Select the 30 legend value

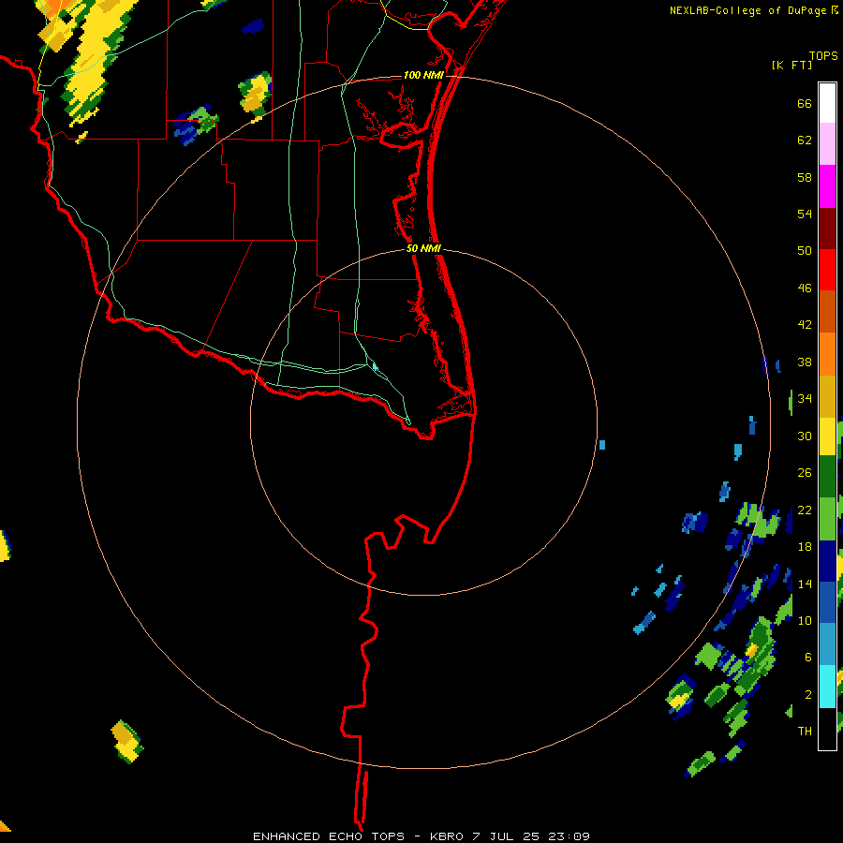(805, 436)
